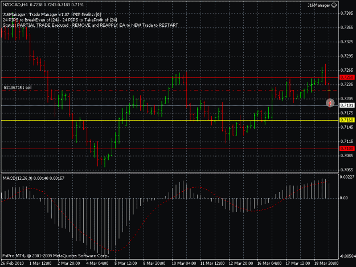Click the J16Manager expert advisor name label
Viewport: 356px width, 267px height.
[319, 5]
